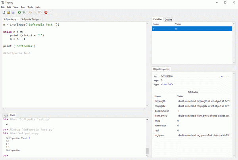Select the real attribute row
Screen dimensions: 238x160
[x=192, y=130]
